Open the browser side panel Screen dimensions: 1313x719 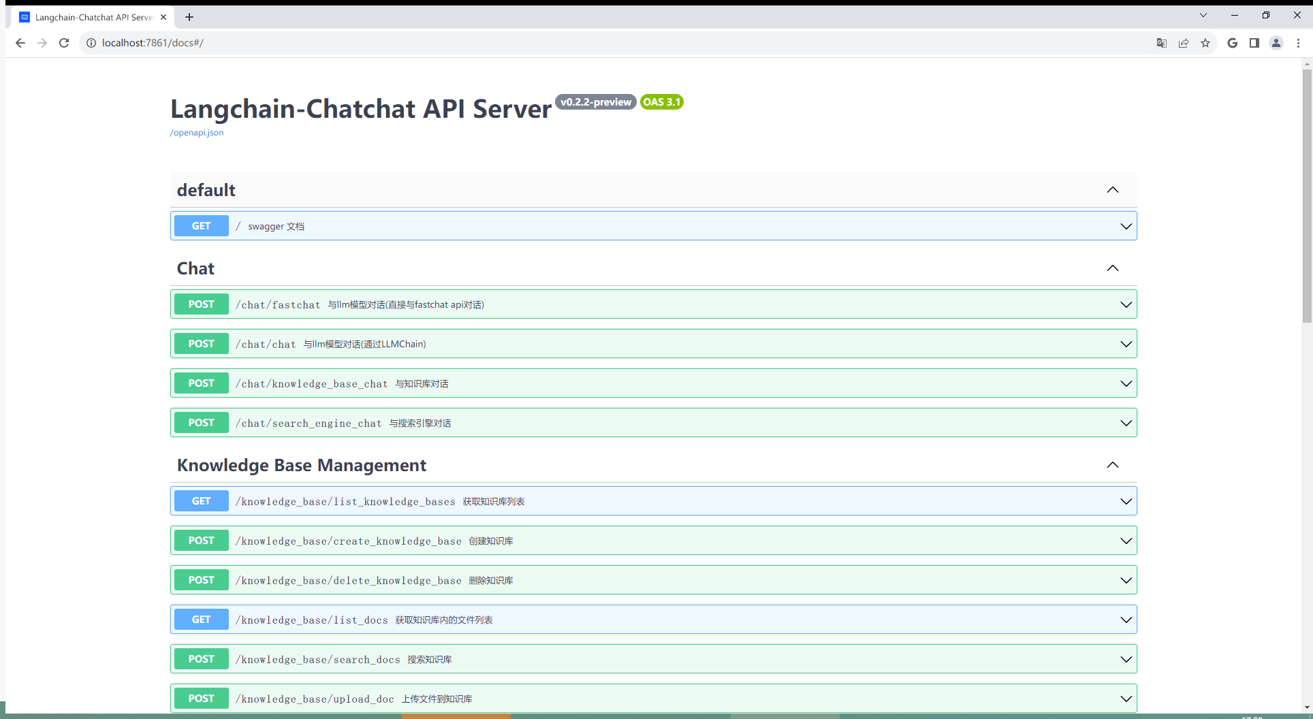[1254, 43]
